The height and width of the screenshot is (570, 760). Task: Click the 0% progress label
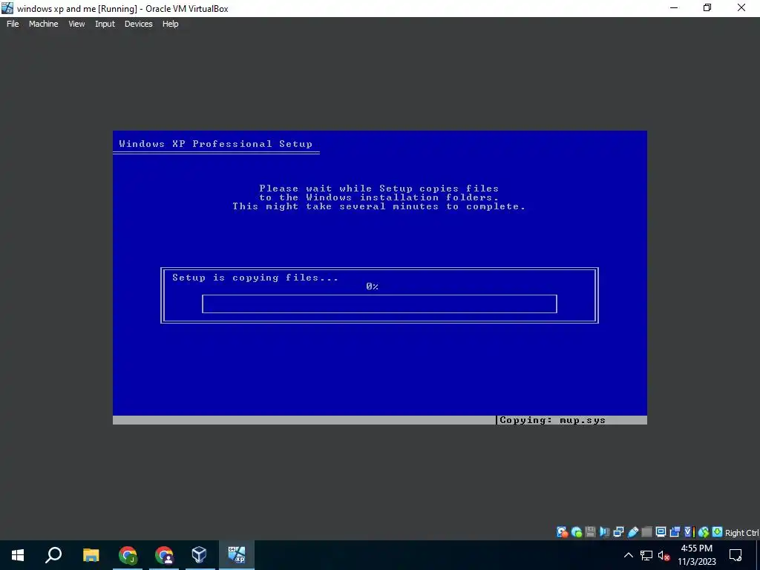coord(373,286)
